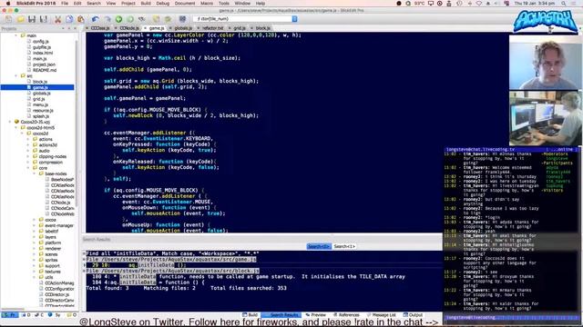The width and height of the screenshot is (583, 327).
Task: Click the Open folder toolbar icon
Action: [20, 18]
